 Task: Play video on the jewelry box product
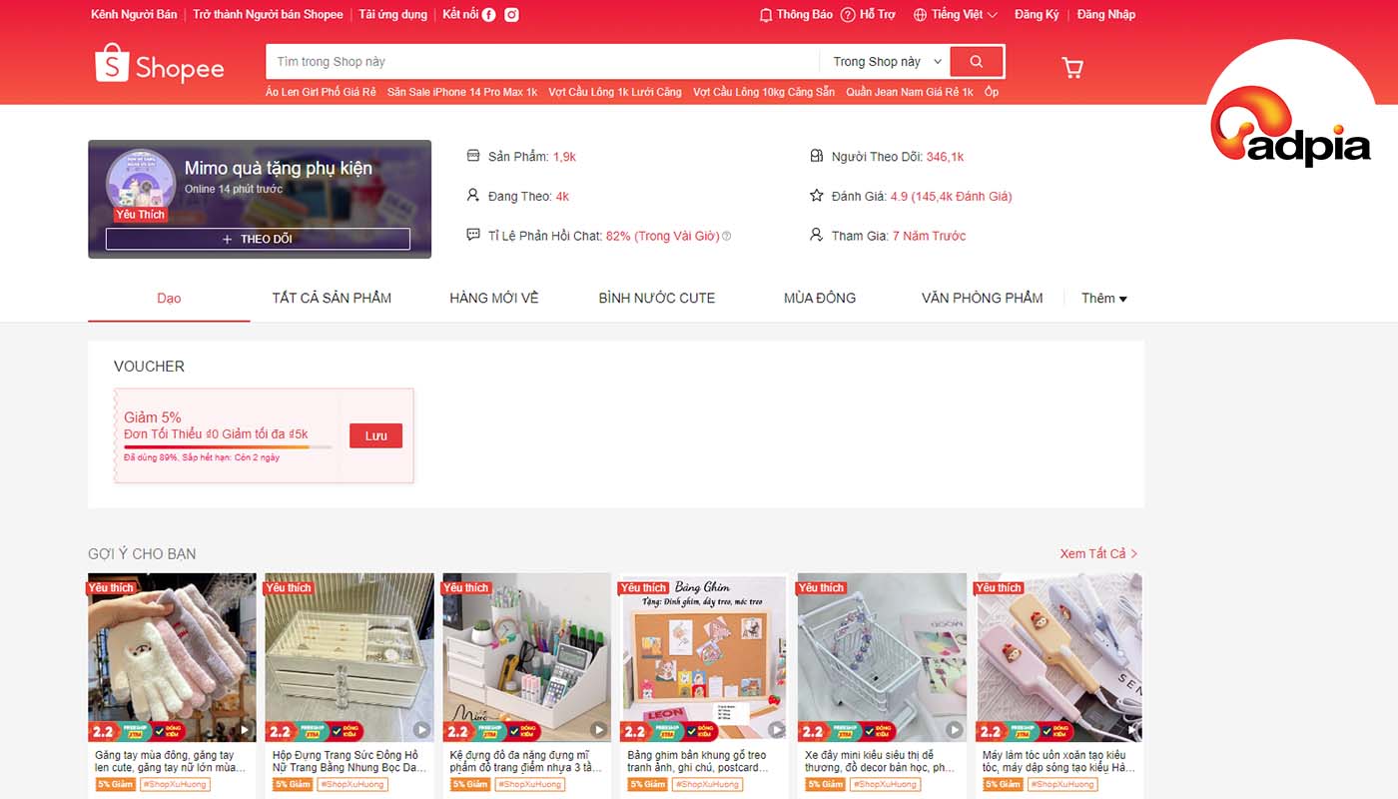[422, 730]
